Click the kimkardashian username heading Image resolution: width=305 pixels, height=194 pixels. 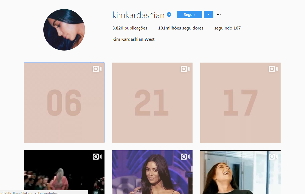click(139, 15)
